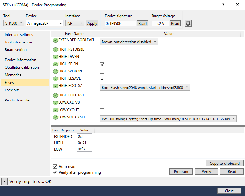Click the Fuse Name column header

74,34
